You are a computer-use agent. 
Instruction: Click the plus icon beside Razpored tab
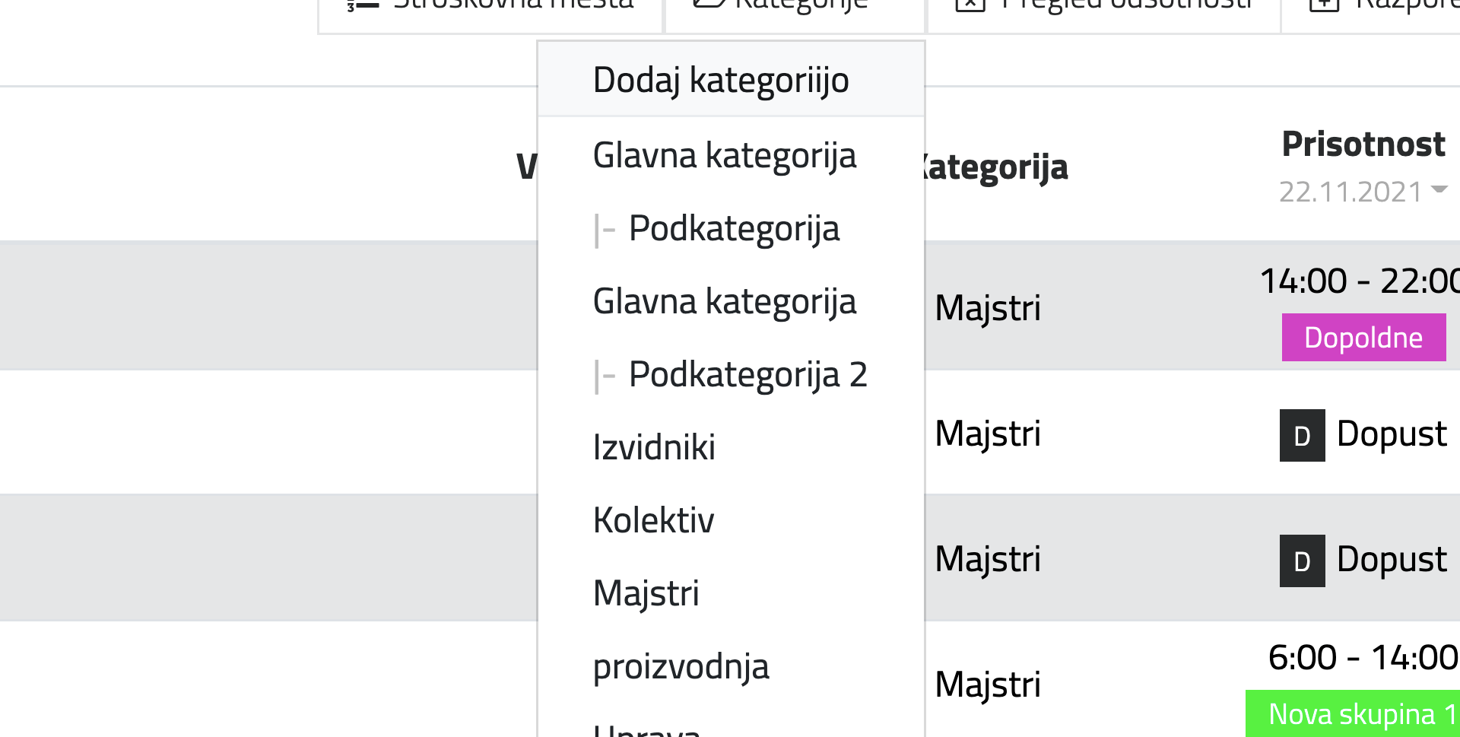click(1324, 5)
